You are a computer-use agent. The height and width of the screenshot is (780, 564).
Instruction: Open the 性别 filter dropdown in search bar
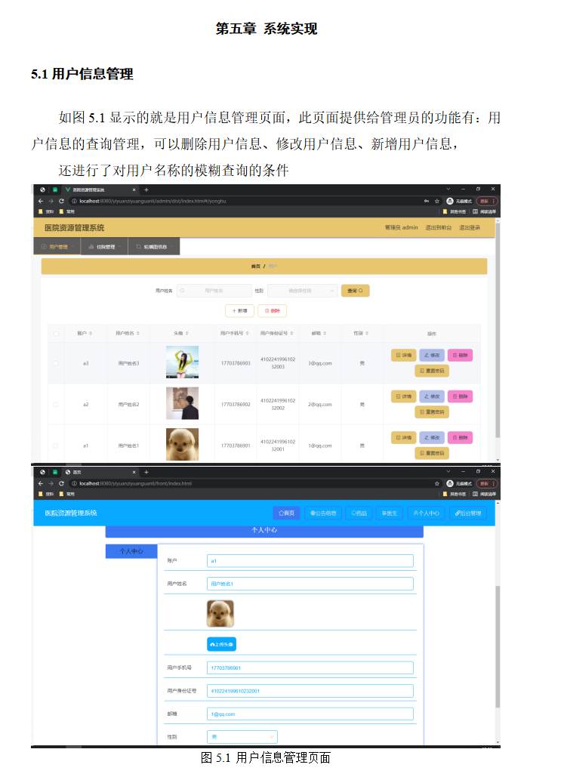tap(301, 291)
